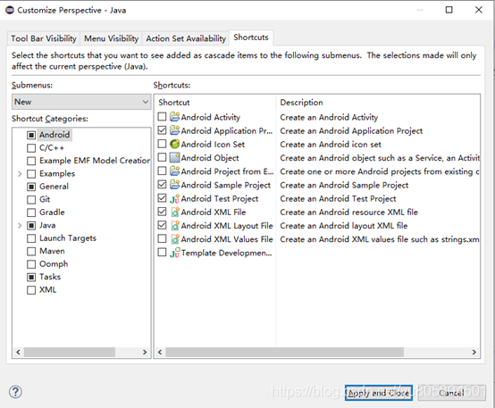Screen dimensions: 495x408
Task: Expand the Java category tree node
Action: (20, 226)
